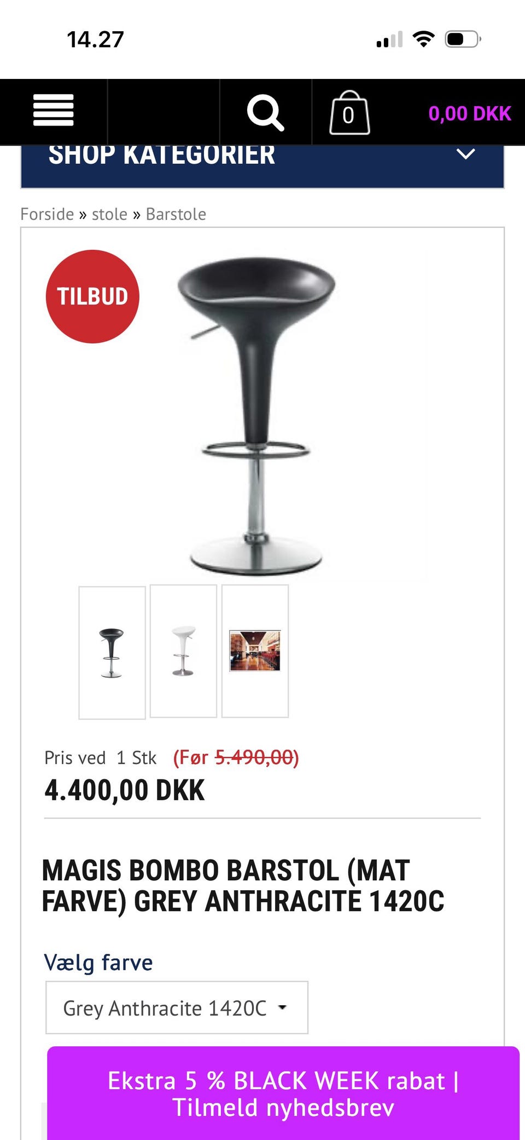Open the main black barstool image
The height and width of the screenshot is (1140, 525).
click(x=256, y=416)
